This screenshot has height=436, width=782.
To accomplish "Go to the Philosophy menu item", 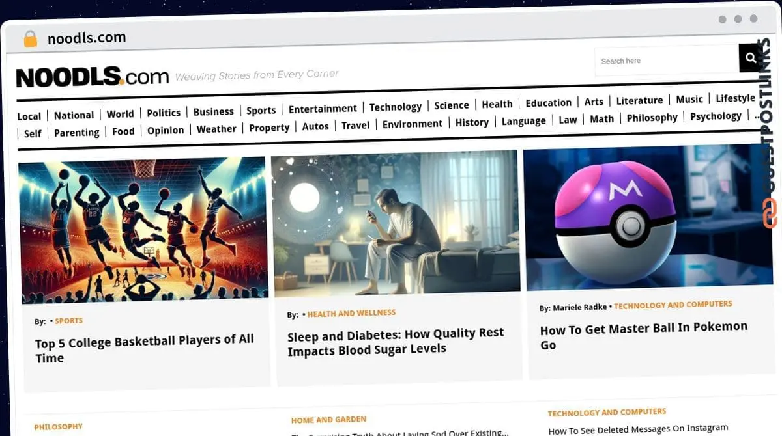I will tap(652, 118).
